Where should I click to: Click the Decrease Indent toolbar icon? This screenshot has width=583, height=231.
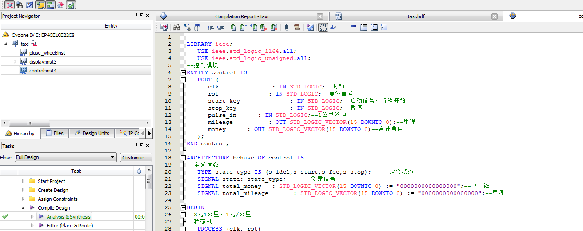[220, 27]
